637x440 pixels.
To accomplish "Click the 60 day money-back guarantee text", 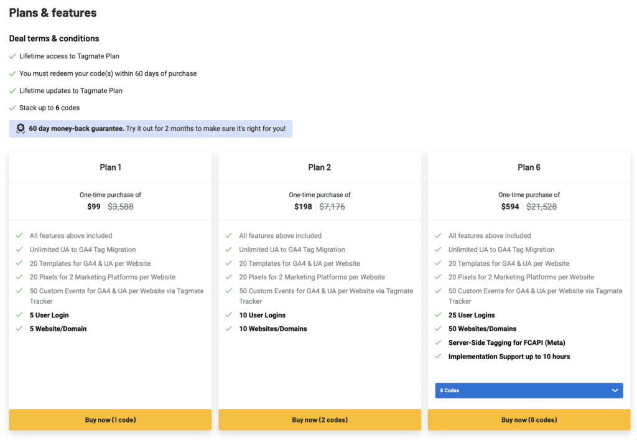I will point(77,128).
